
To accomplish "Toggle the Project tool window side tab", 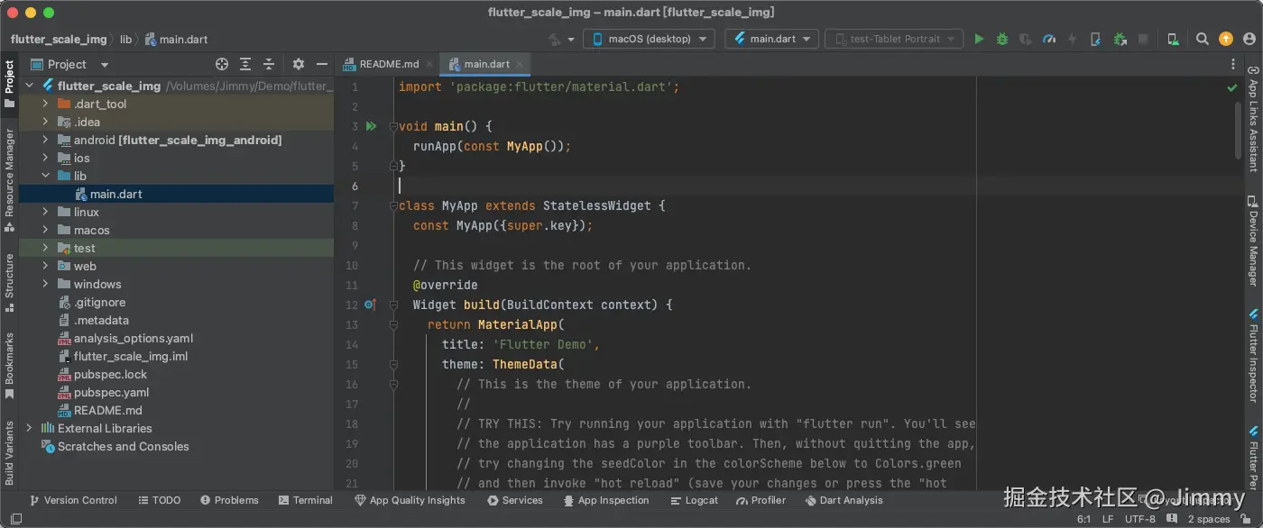I will tap(9, 82).
